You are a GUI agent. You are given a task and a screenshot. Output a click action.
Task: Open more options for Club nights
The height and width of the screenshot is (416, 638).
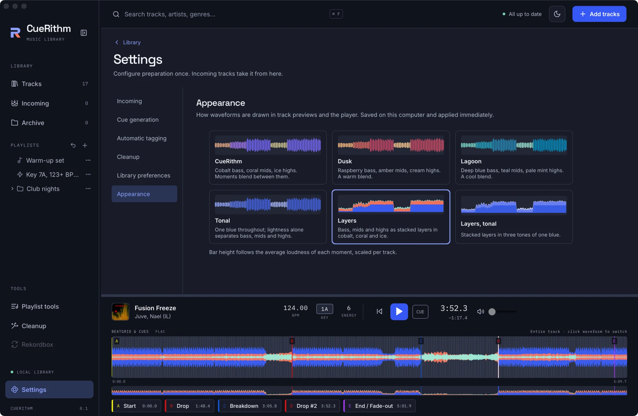tap(88, 189)
